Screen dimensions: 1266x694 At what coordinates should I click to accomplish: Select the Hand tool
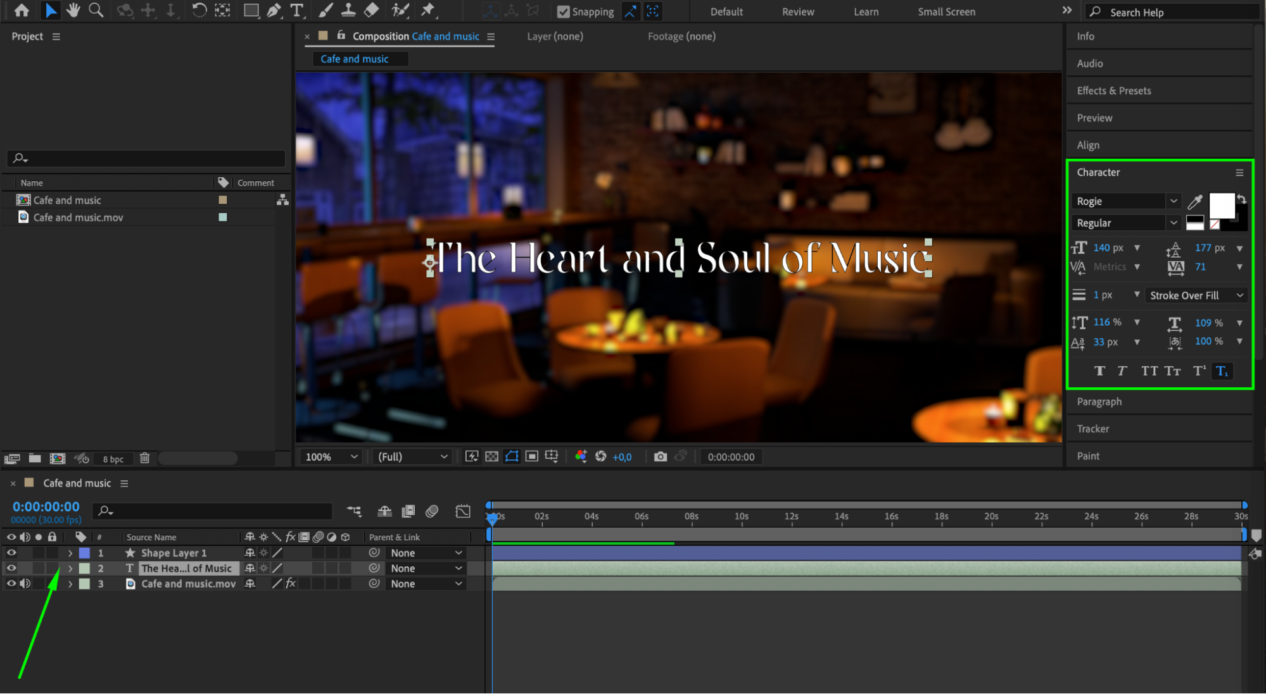[x=73, y=10]
